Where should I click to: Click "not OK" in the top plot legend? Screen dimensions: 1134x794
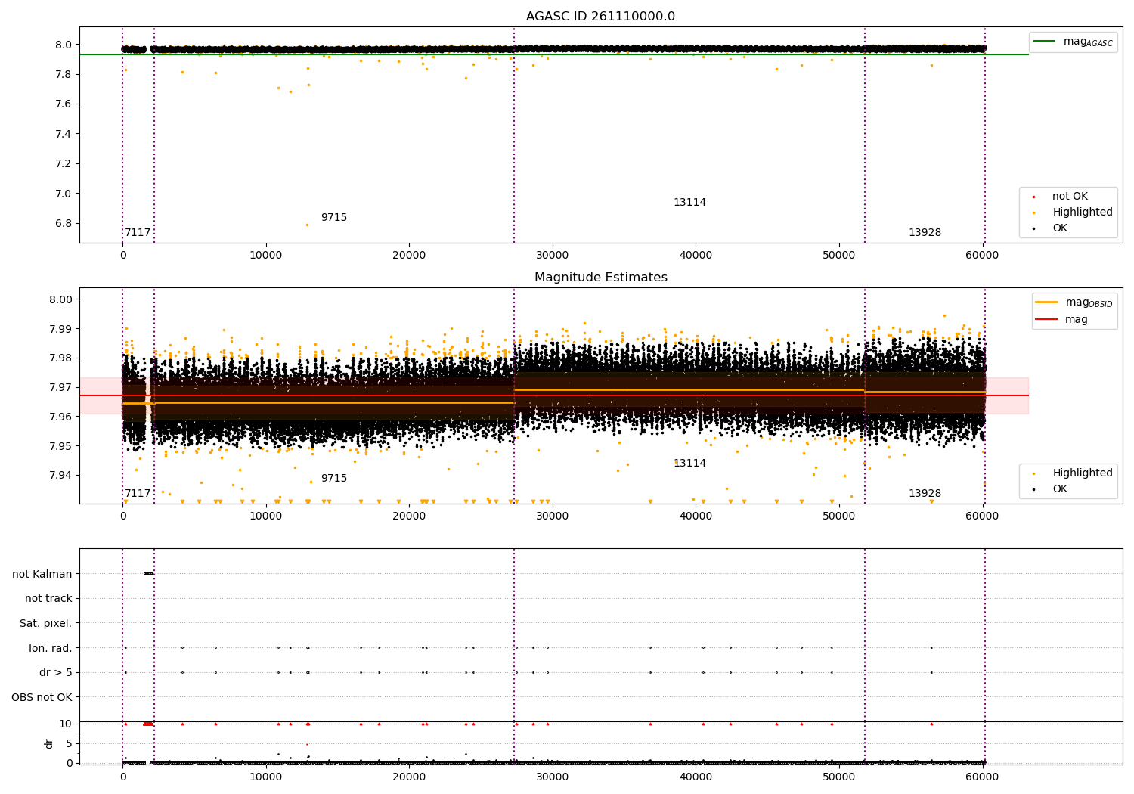coord(1070,197)
